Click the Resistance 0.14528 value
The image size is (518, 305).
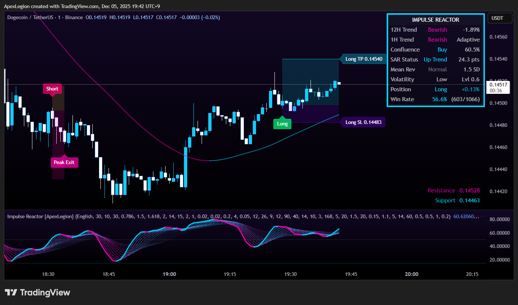[x=469, y=191]
